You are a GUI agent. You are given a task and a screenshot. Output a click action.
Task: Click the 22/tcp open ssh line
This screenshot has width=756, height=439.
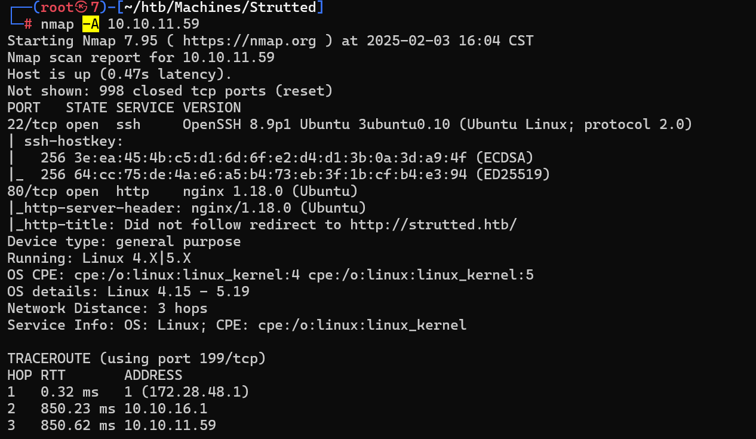coord(350,124)
